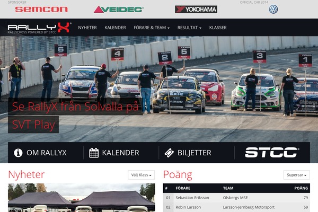
Task: Click the calendar icon in quick links
Action: point(94,153)
